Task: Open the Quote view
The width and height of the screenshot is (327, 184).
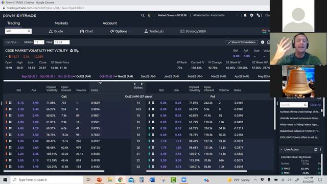Action: (56, 31)
